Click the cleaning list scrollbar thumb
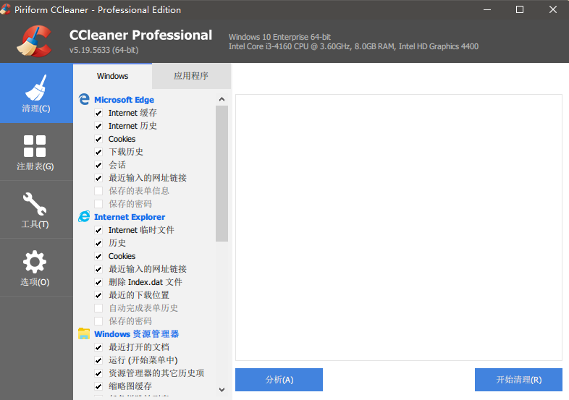The height and width of the screenshot is (400, 569). [222, 174]
